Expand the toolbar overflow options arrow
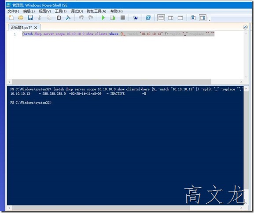This screenshot has width=254, height=213. [x=210, y=20]
